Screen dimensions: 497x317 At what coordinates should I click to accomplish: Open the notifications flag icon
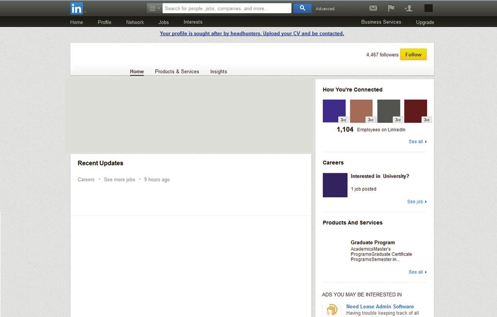391,8
